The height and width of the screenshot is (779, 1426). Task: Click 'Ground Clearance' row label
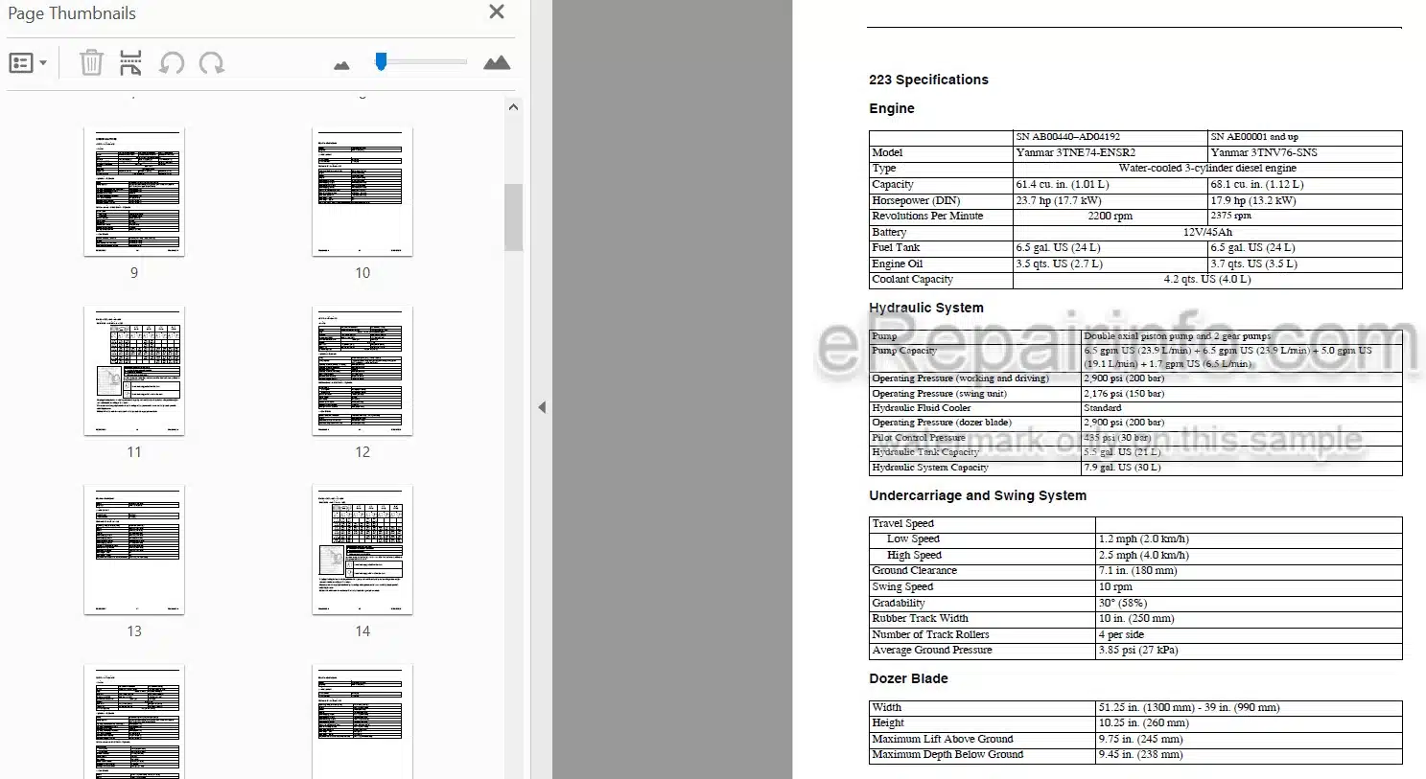tap(914, 570)
